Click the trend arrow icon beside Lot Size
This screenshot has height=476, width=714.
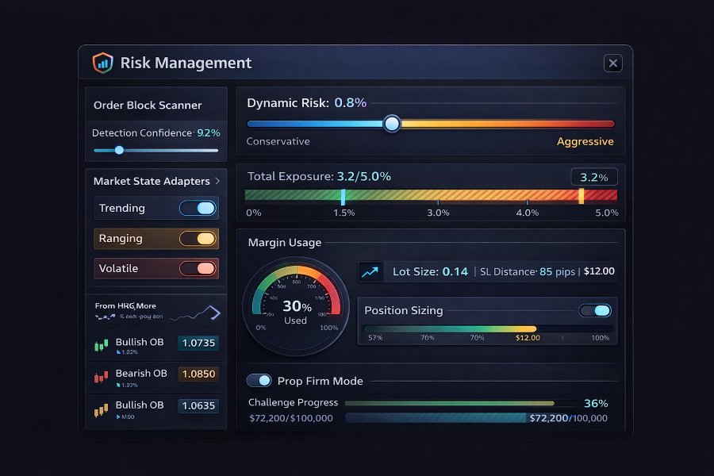tap(369, 271)
